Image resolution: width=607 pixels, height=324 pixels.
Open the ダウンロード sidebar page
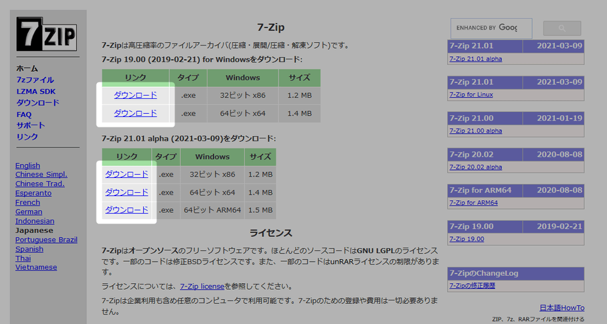(x=37, y=102)
